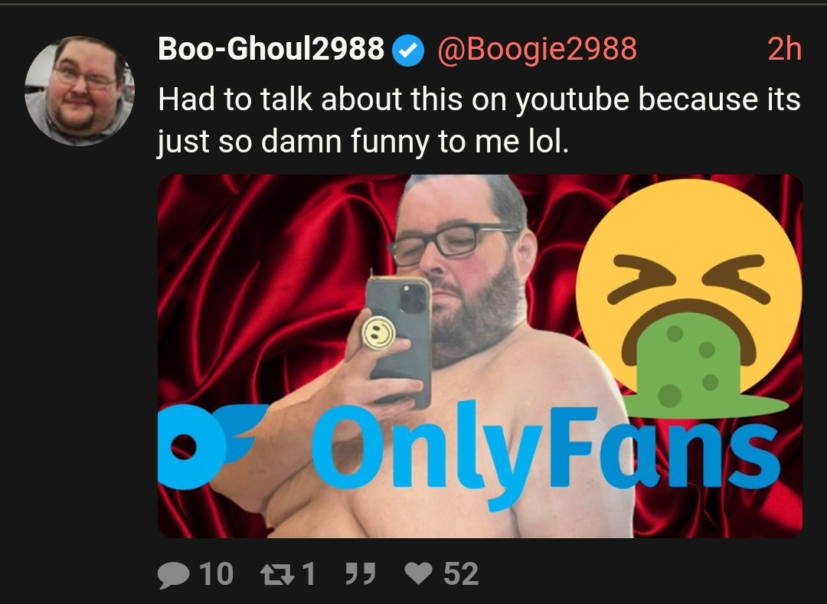827x604 pixels.
Task: Retweet using the arrows icon
Action: click(278, 574)
